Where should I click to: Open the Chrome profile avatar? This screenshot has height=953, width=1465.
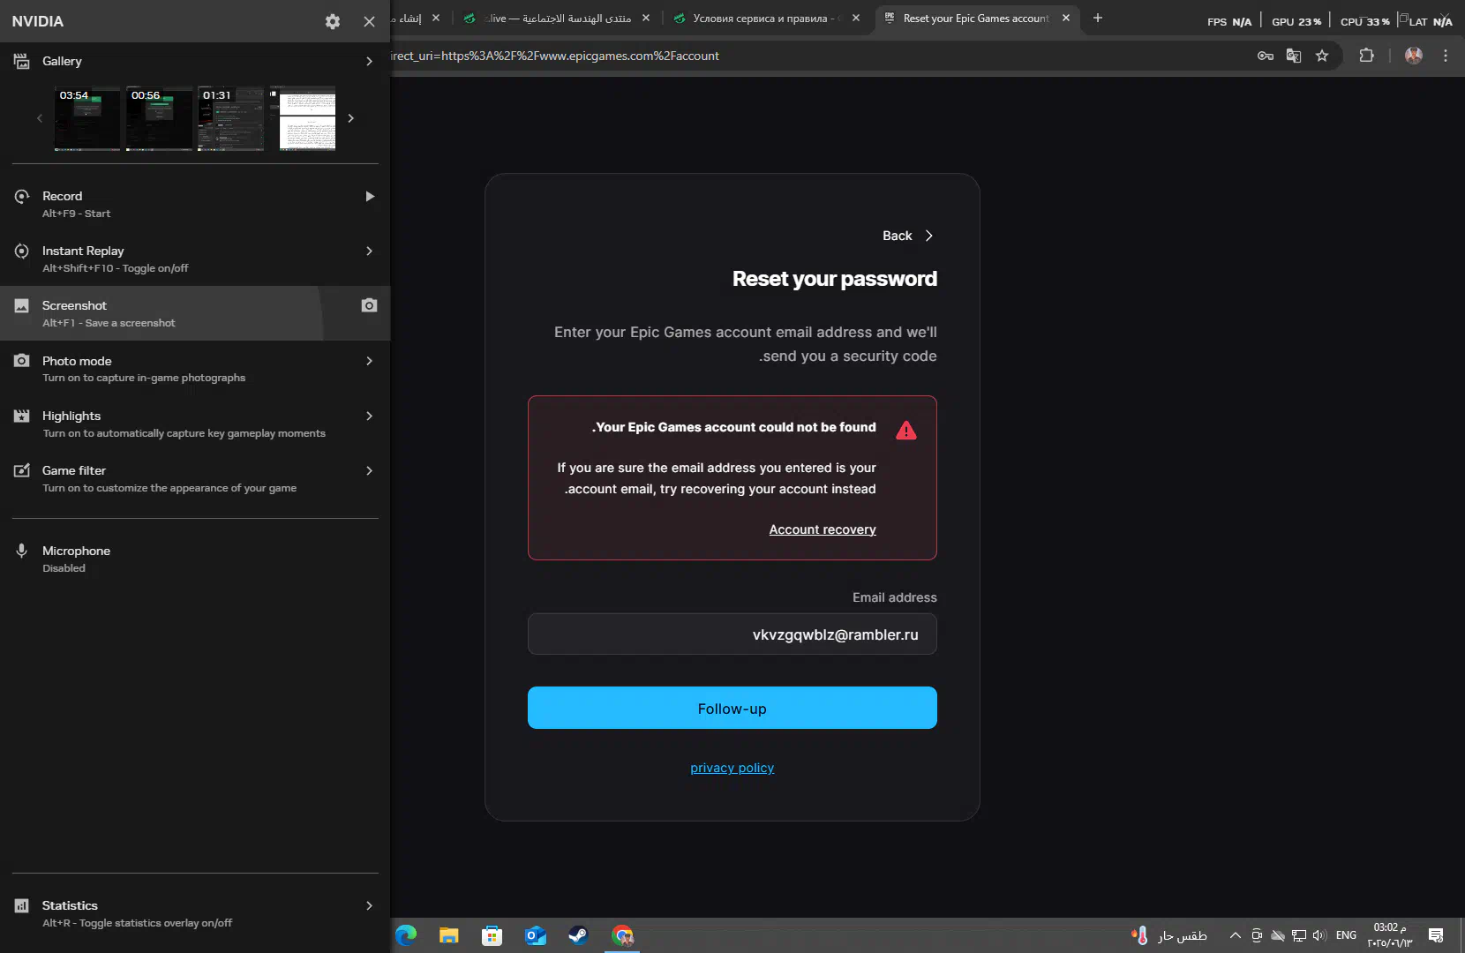coord(1414,56)
